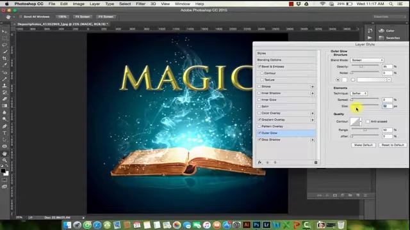Open the Contour picker dropdown arrow
This screenshot has width=410, height=230.
[x=361, y=121]
